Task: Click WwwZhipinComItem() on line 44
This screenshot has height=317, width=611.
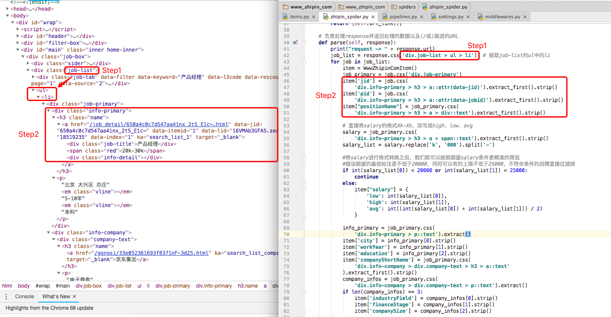Action: pos(389,68)
